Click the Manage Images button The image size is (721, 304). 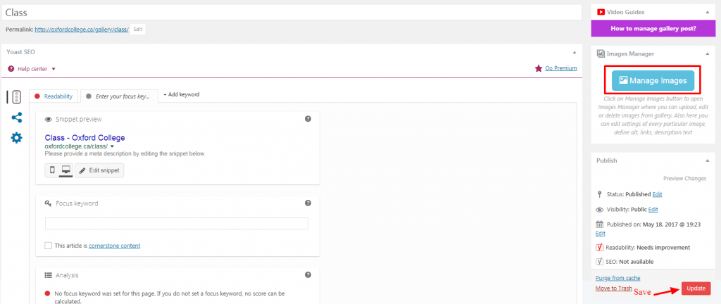(653, 81)
